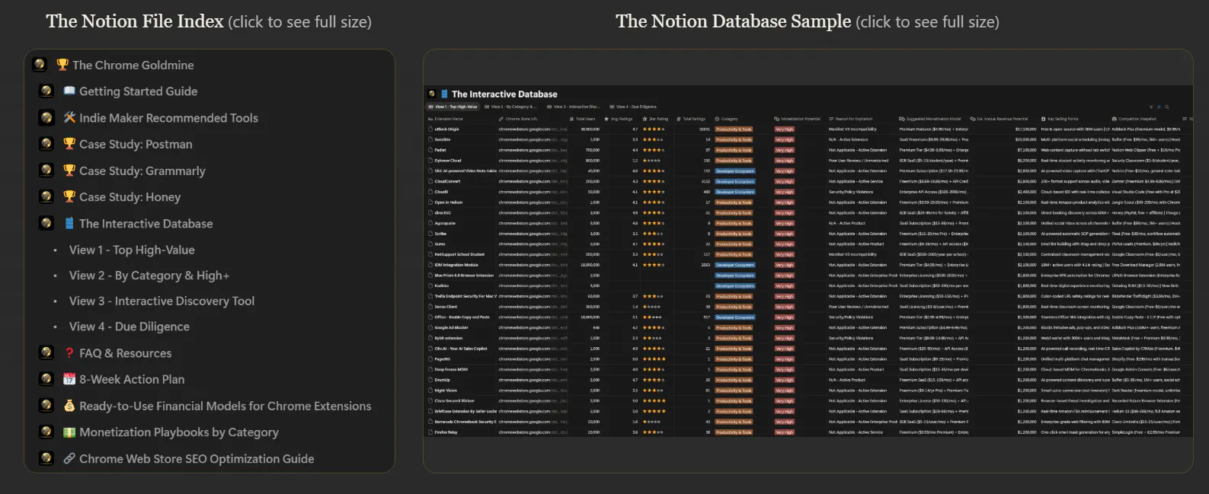This screenshot has width=1209, height=494.
Task: Select View 4 - Due Diligence in file index
Action: 129,327
